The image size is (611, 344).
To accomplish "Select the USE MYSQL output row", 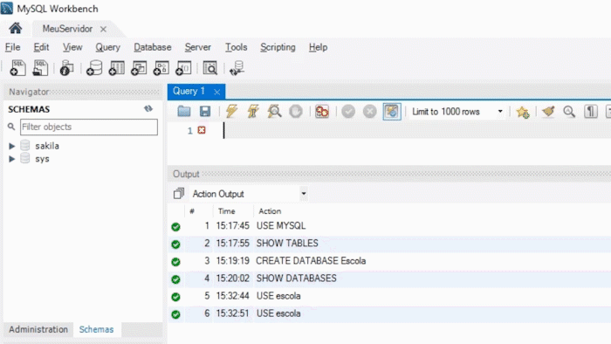I will (389, 226).
